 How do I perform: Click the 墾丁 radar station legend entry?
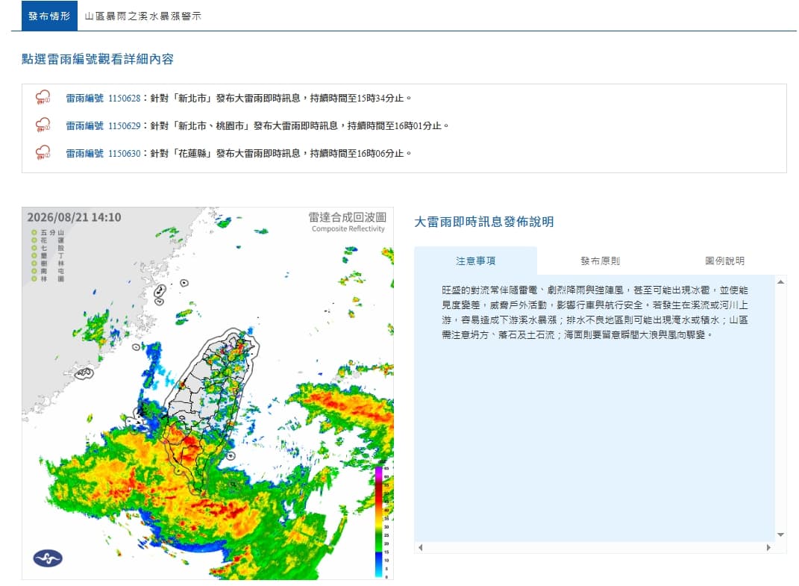[48, 255]
